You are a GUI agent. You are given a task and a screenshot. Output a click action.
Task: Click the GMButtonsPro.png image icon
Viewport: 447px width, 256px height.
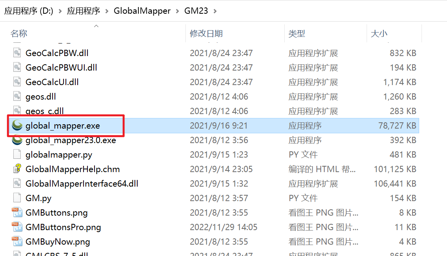[x=17, y=227]
